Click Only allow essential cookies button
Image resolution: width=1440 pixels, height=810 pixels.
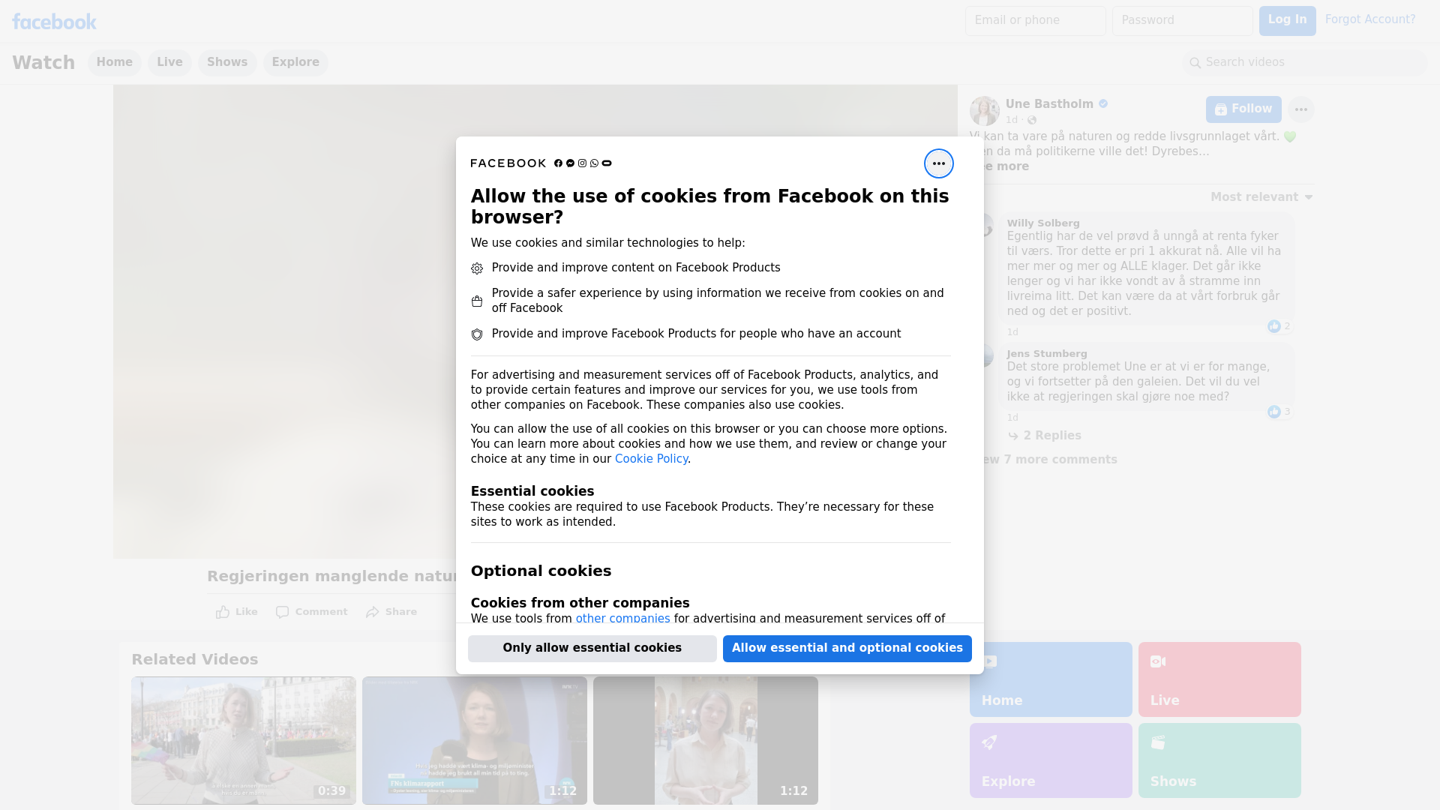592,648
